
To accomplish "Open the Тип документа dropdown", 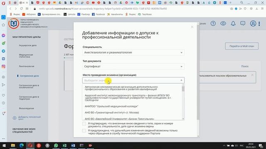I will pos(133,66).
